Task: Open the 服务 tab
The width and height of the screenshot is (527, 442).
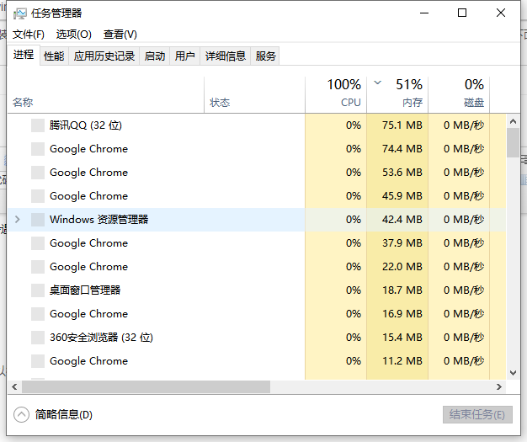Action: click(x=266, y=56)
